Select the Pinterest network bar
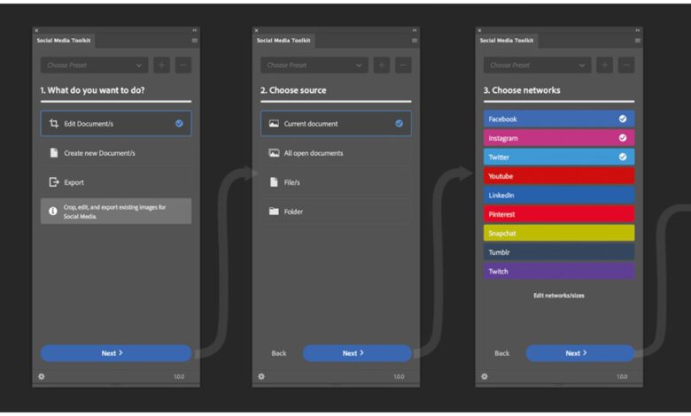Image resolution: width=691 pixels, height=416 pixels. (x=559, y=214)
